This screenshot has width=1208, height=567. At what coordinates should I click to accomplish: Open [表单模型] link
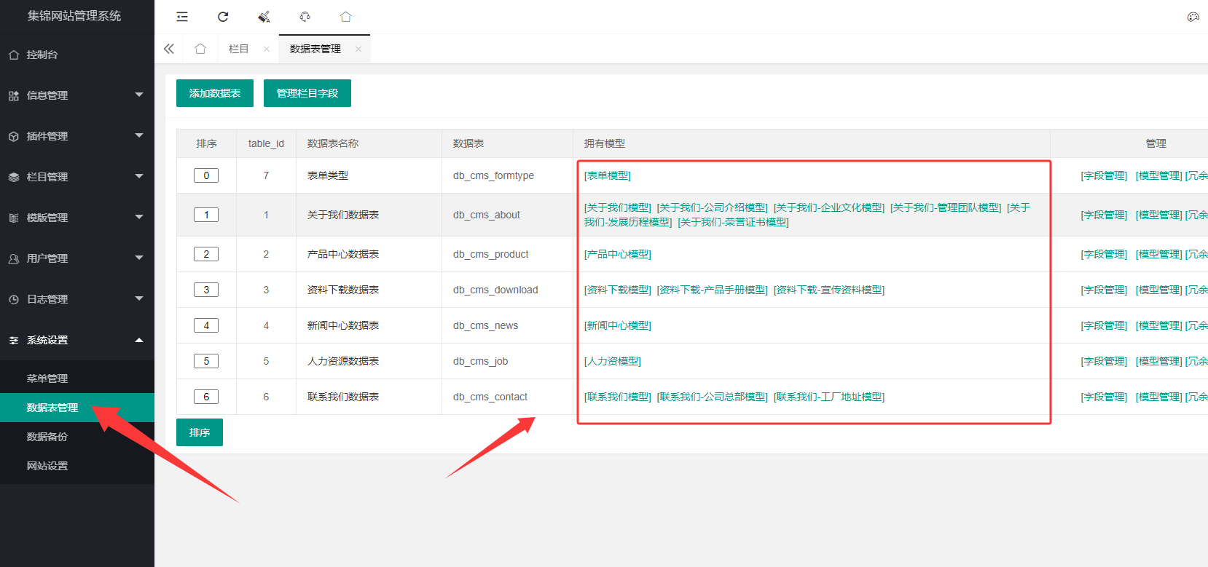coord(608,175)
